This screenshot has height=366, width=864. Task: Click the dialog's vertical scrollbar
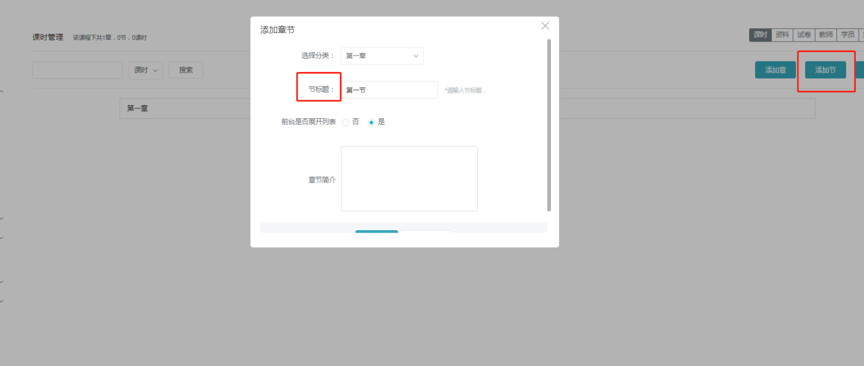[549, 125]
